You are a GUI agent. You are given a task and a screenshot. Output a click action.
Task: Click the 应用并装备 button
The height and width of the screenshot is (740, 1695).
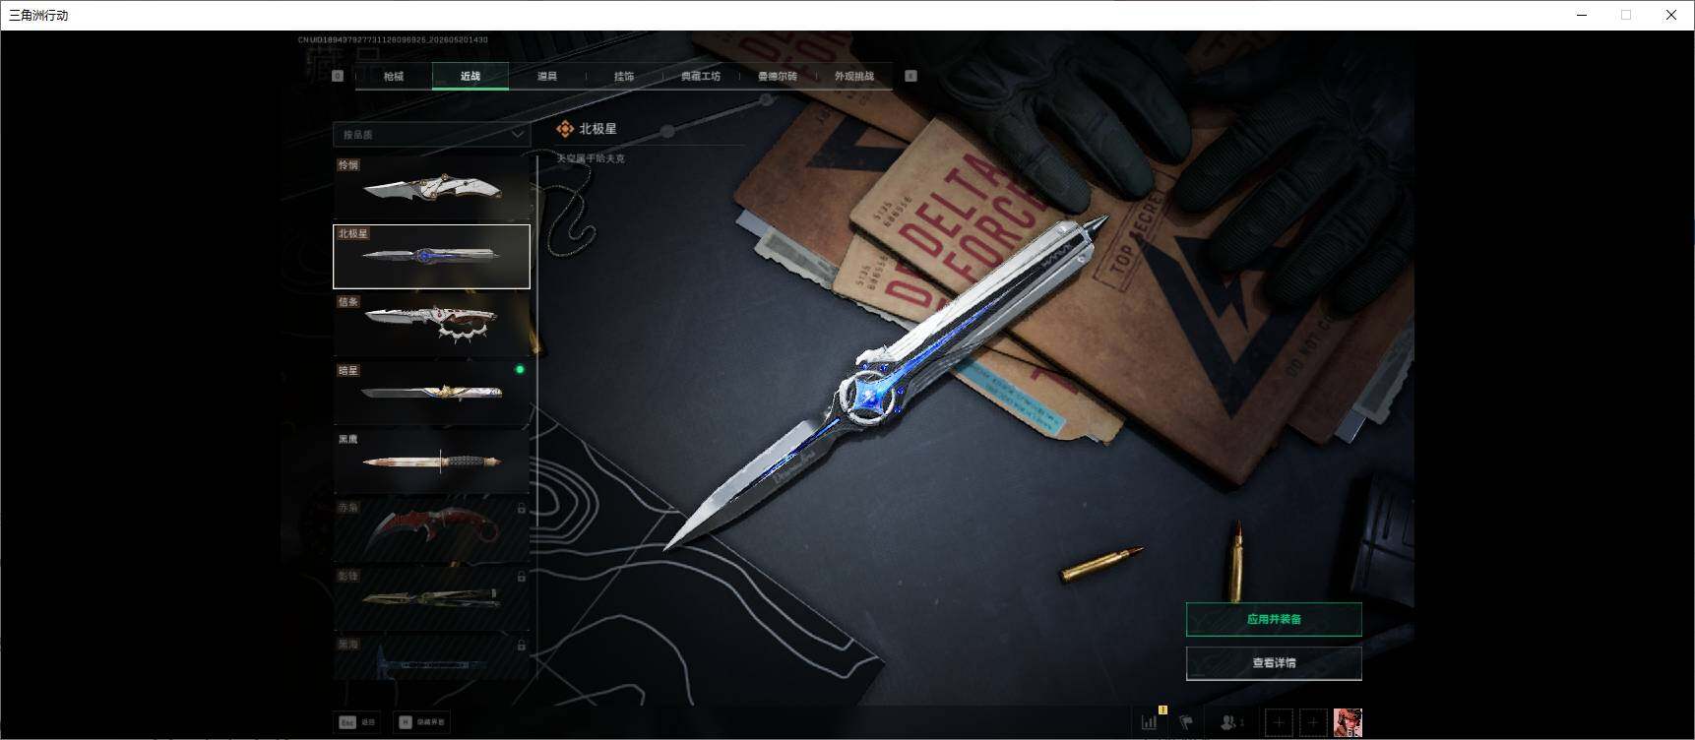click(1274, 619)
